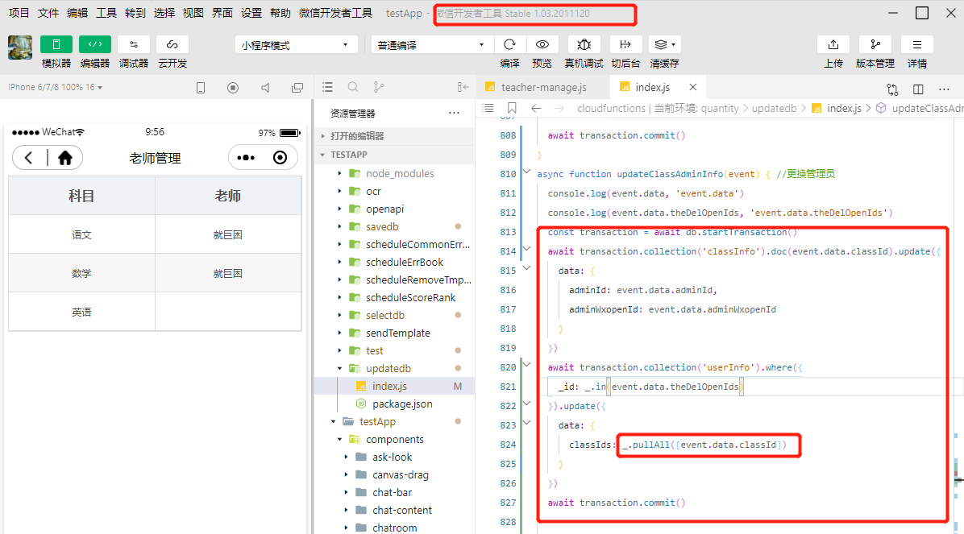The width and height of the screenshot is (964, 534).
Task: Click compare changes icon in editor
Action: pos(893,89)
